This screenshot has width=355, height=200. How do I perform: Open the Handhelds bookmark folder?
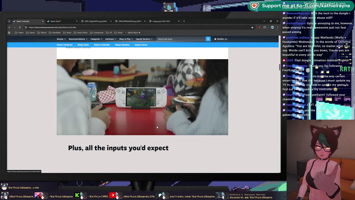click(55, 32)
